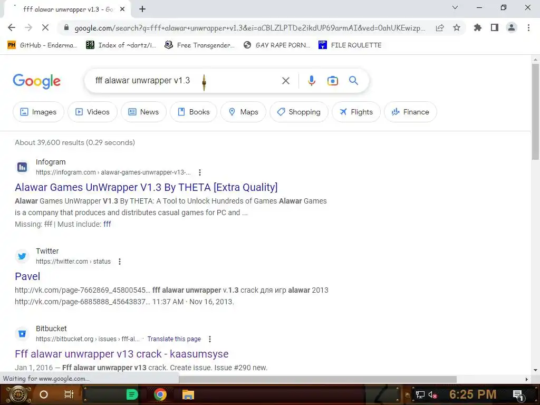Stop loading the current page
540x405 pixels.
[45, 27]
